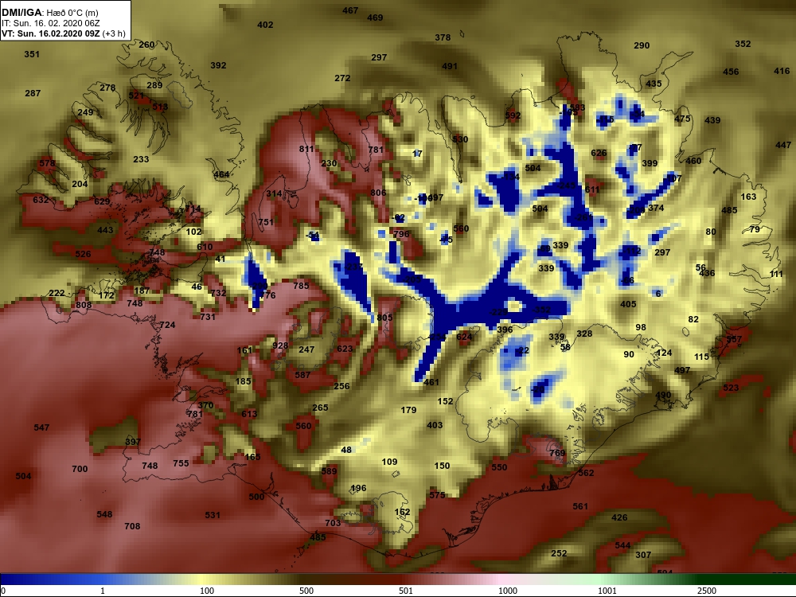Click the '501' label on the color scale
796x597 pixels.
pos(406,591)
